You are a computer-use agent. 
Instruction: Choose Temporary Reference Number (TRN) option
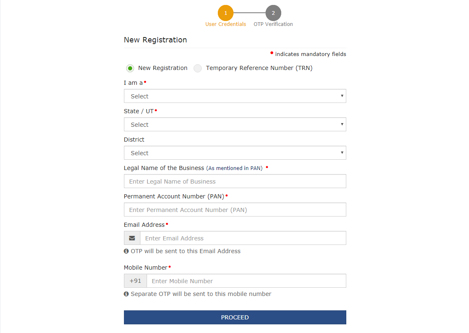pos(198,68)
